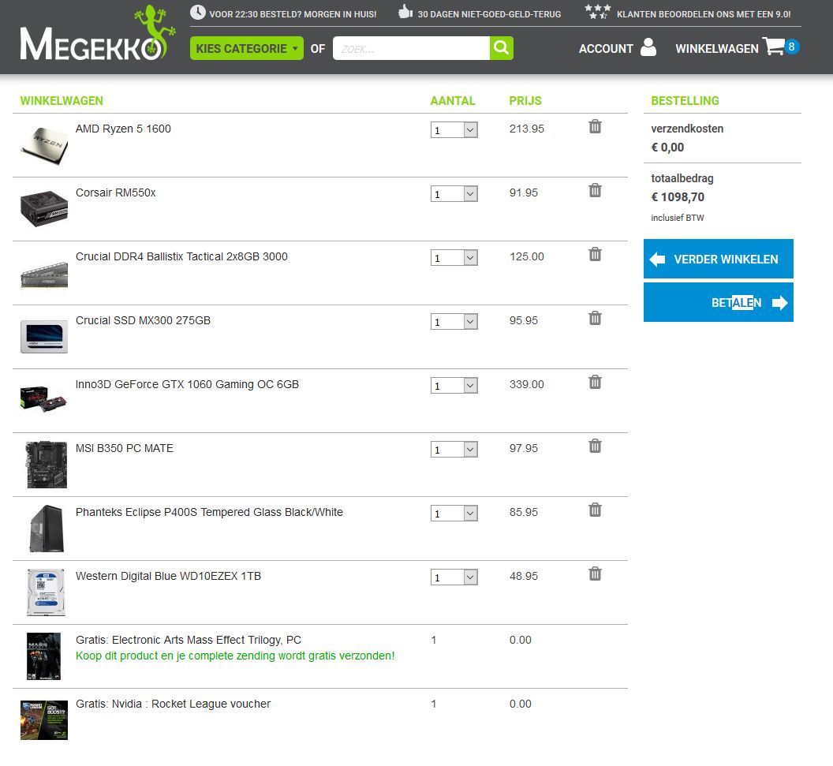Open Inno3D GeForce GTX 1060 link

[187, 384]
